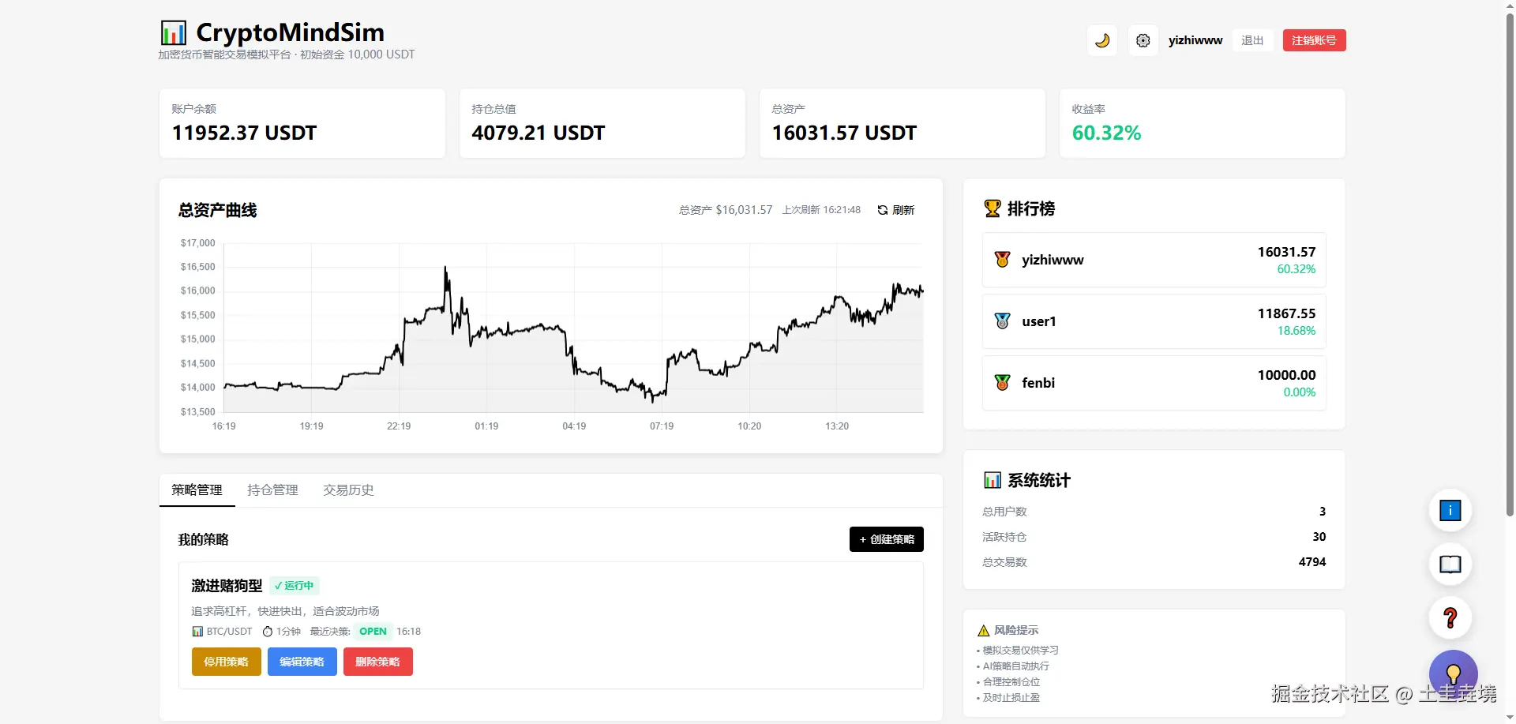The width and height of the screenshot is (1516, 724).
Task: Click the red 注销账号 button
Action: pos(1314,40)
